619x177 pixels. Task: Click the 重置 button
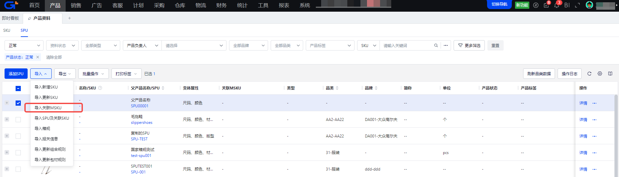tap(495, 45)
